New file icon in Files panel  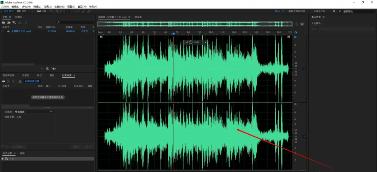14,22
